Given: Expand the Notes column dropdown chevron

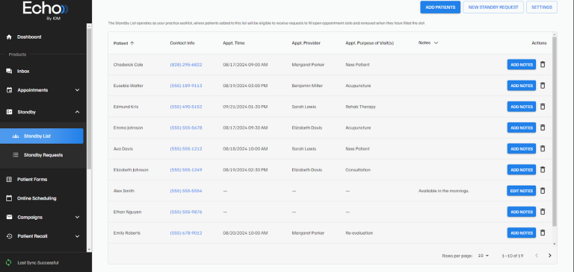Looking at the screenshot, I should point(436,42).
